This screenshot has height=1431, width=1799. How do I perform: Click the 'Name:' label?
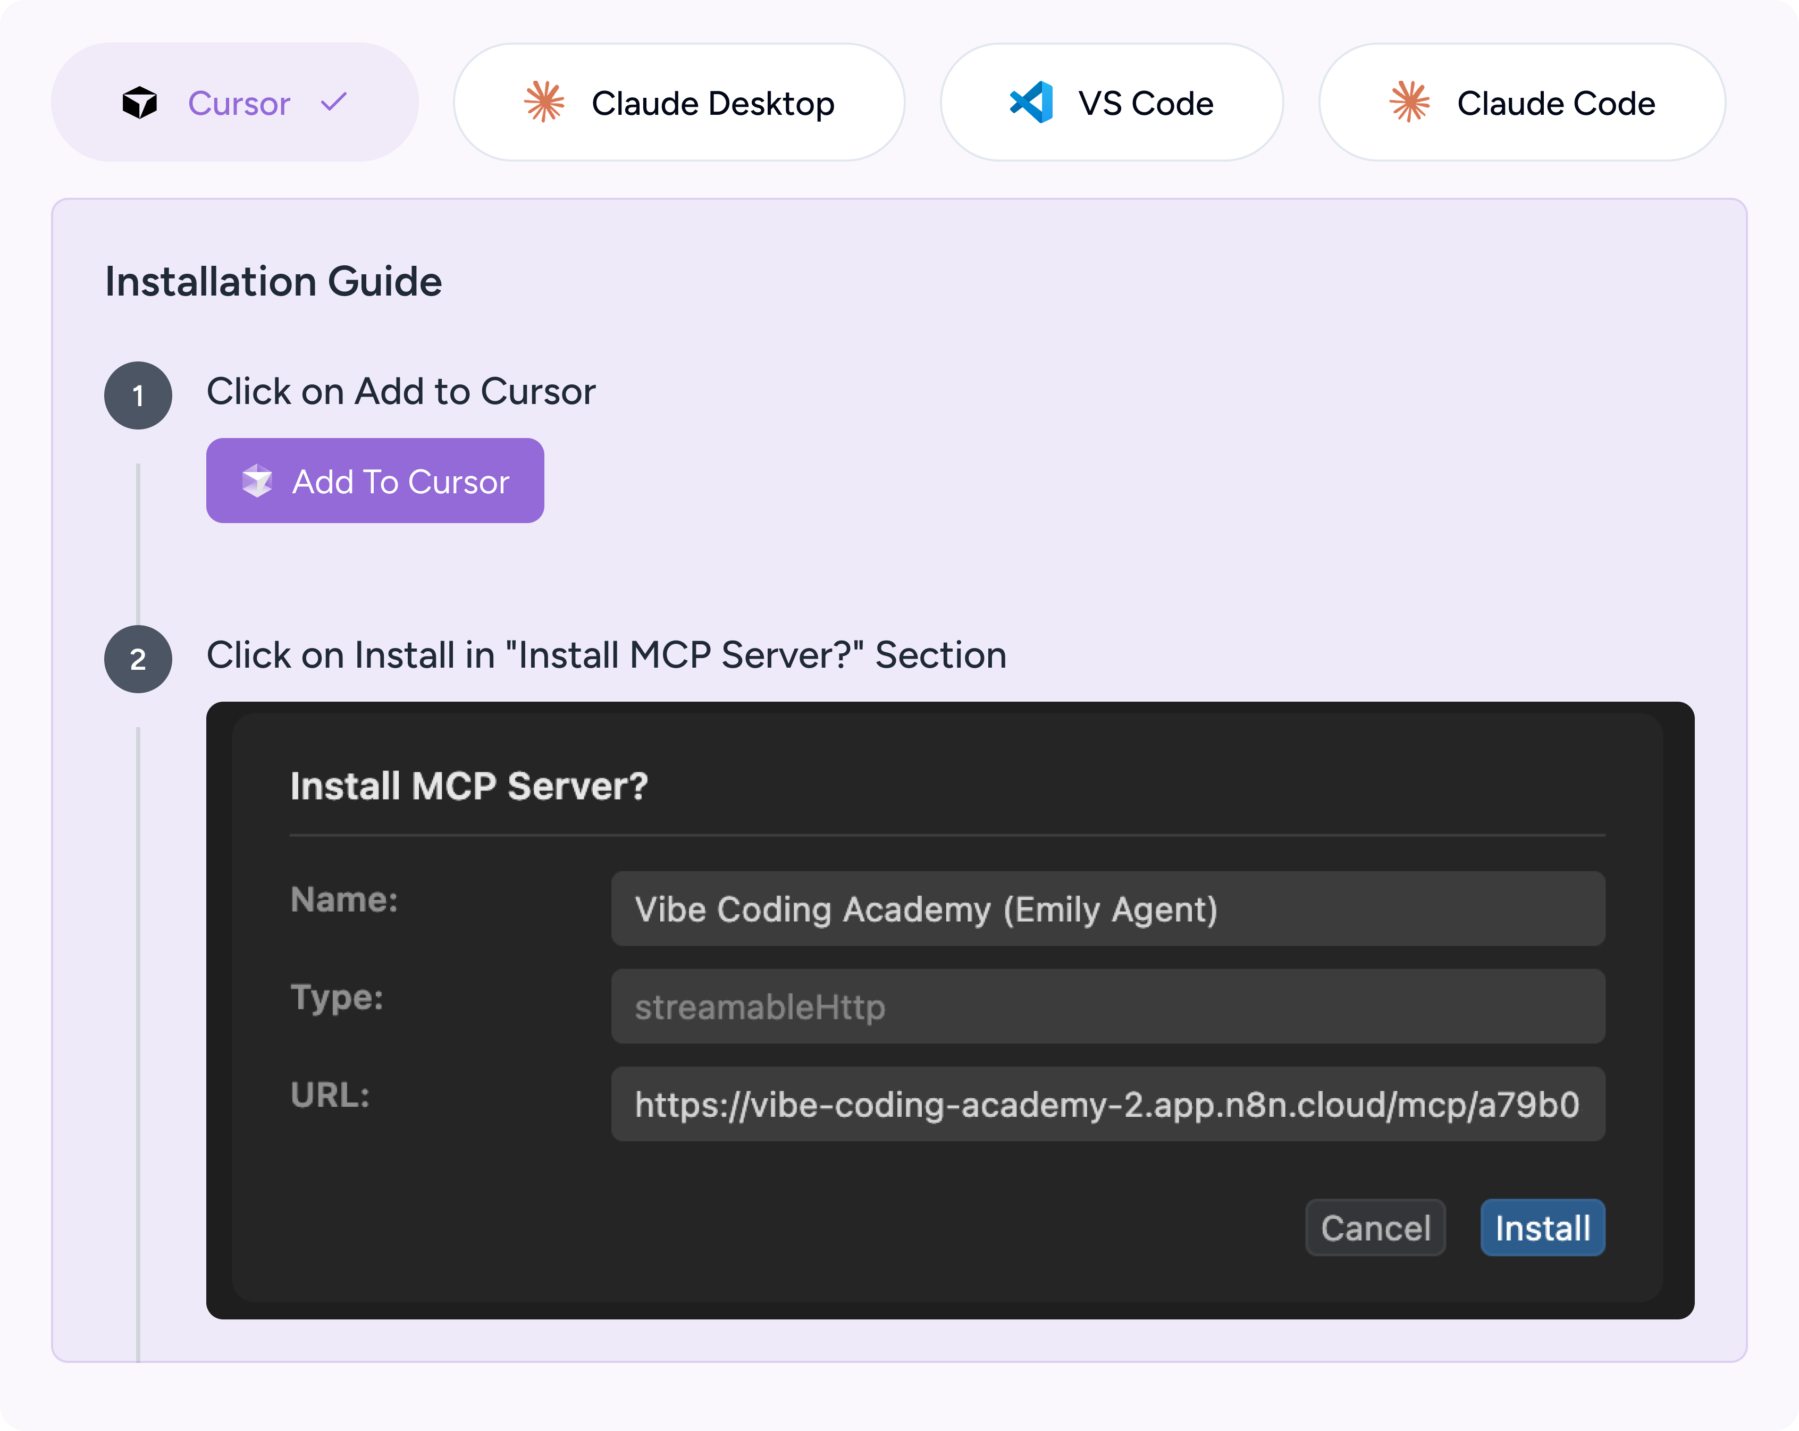pyautogui.click(x=344, y=899)
